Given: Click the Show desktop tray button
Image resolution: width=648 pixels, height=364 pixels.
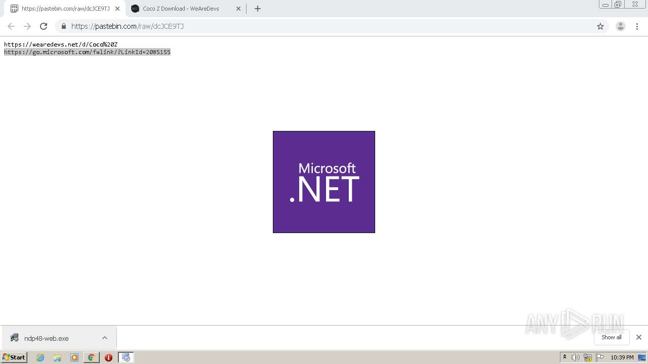Looking at the screenshot, I should pos(642,357).
